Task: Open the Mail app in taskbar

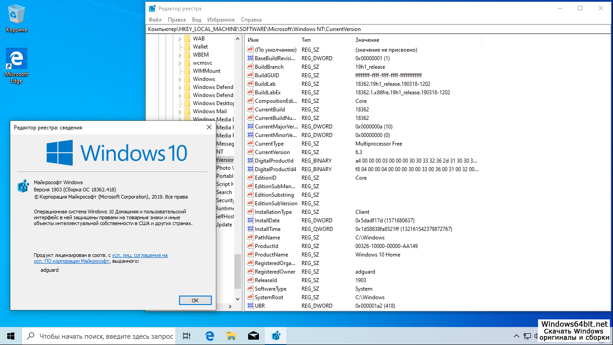Action: (254, 336)
